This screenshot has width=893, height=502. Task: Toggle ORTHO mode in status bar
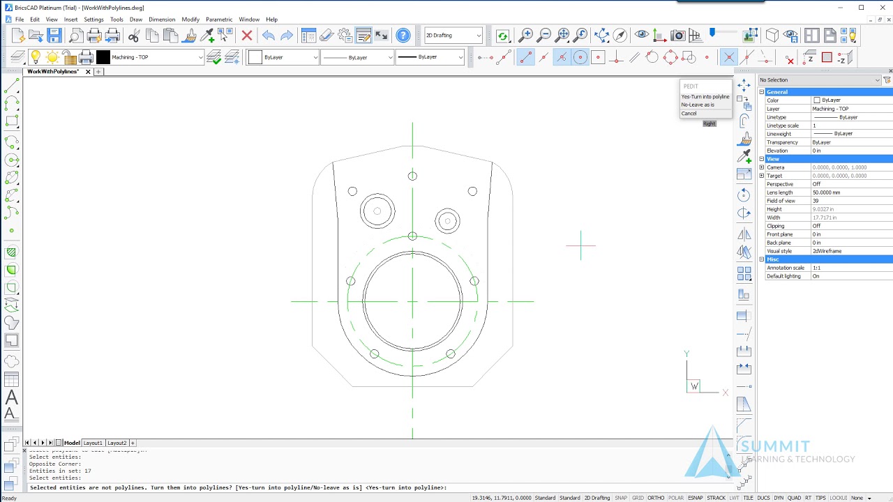tap(656, 498)
